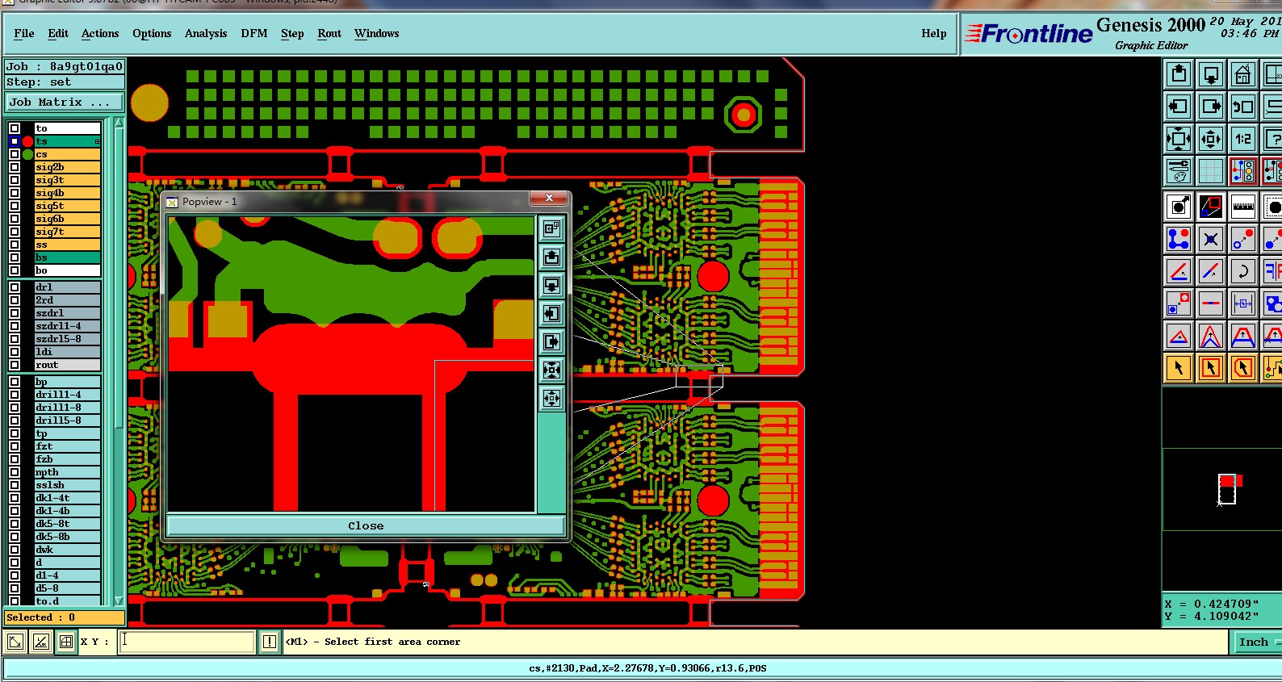Open the Job Matrix button
Screen dimensions: 1282x682
pyautogui.click(x=65, y=103)
